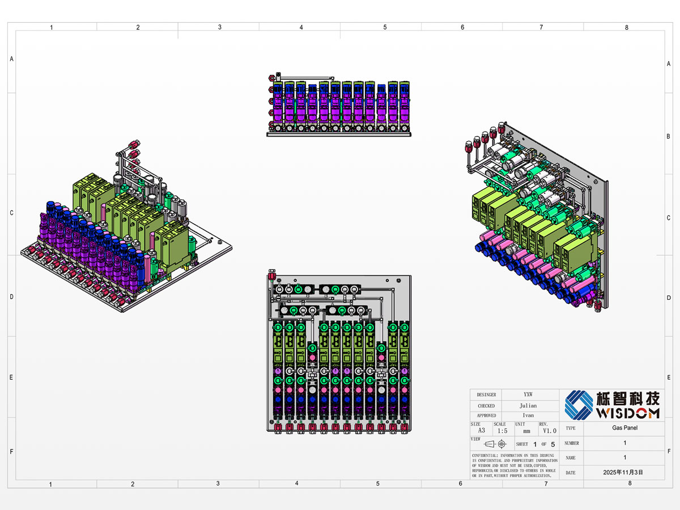Click the SHEET 1 OF 5 cell
680x510 pixels.
click(536, 444)
